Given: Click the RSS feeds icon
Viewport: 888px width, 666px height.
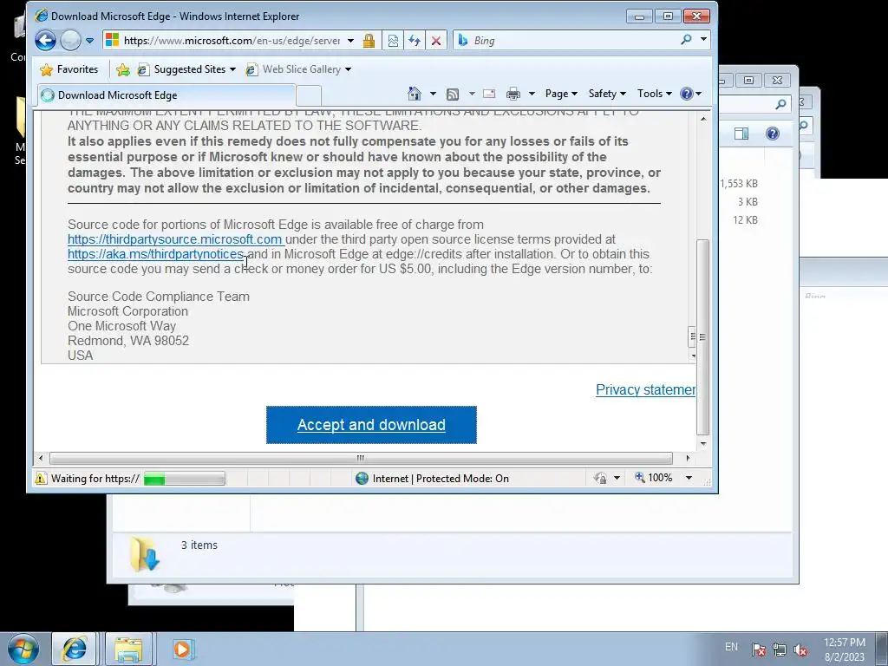Looking at the screenshot, I should coord(453,94).
